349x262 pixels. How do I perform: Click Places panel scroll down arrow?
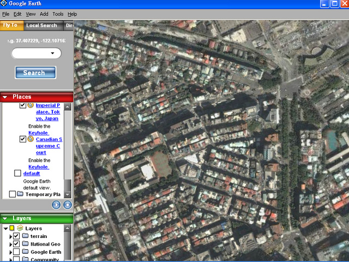coord(68,194)
